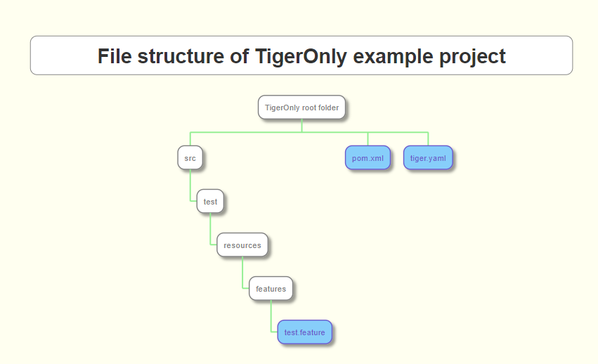Open the pom.xml file node
The image size is (598, 364).
(x=368, y=158)
